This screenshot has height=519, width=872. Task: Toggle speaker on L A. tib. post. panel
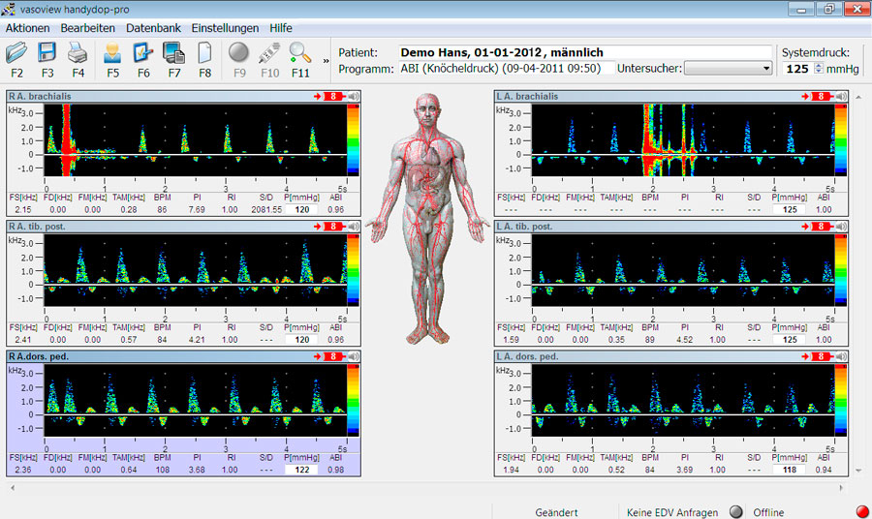coord(839,227)
